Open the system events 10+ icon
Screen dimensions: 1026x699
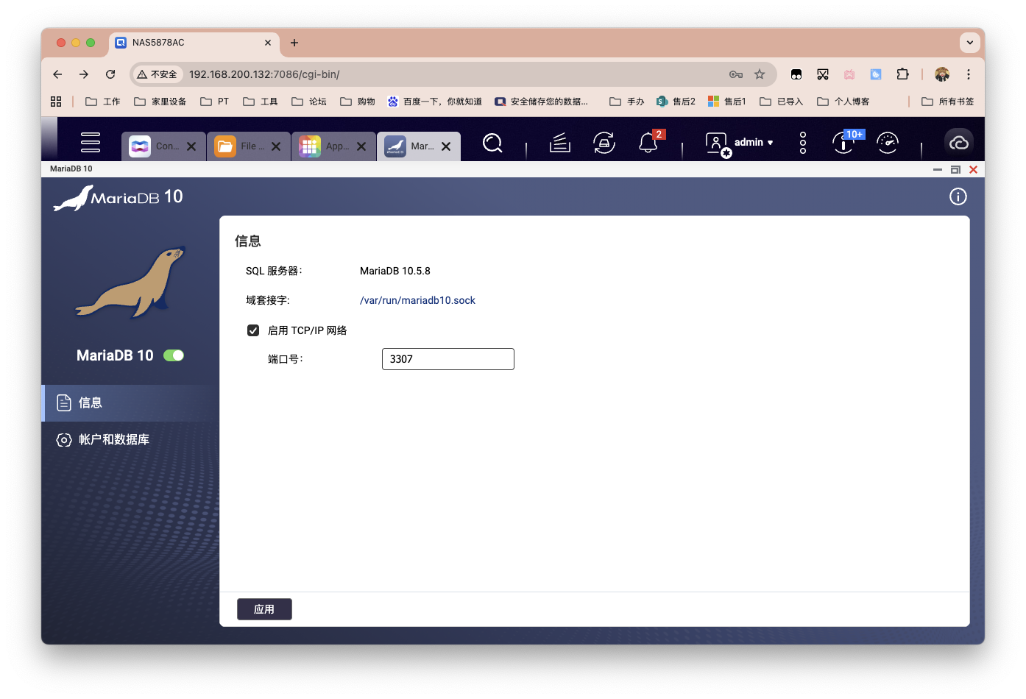(x=843, y=143)
